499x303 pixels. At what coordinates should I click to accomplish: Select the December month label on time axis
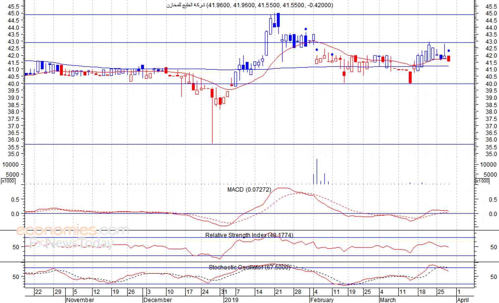[x=158, y=300]
